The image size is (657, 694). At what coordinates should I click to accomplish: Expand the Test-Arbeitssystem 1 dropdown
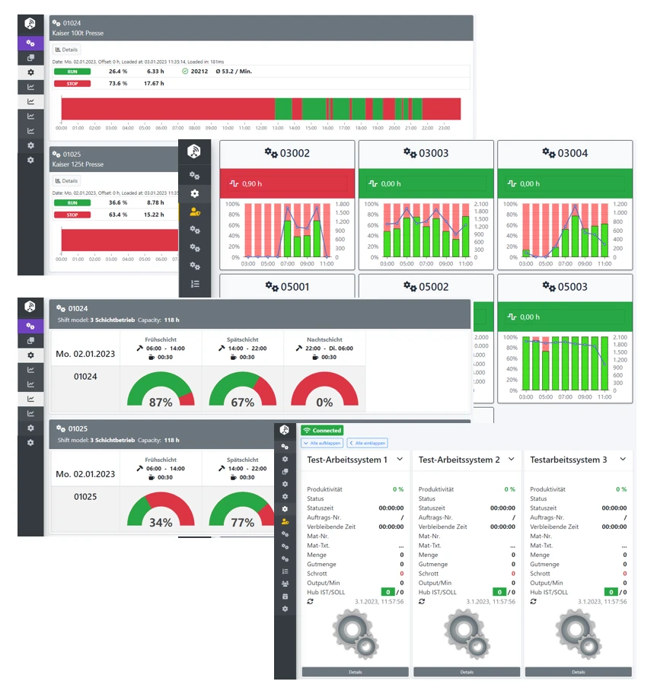click(399, 460)
